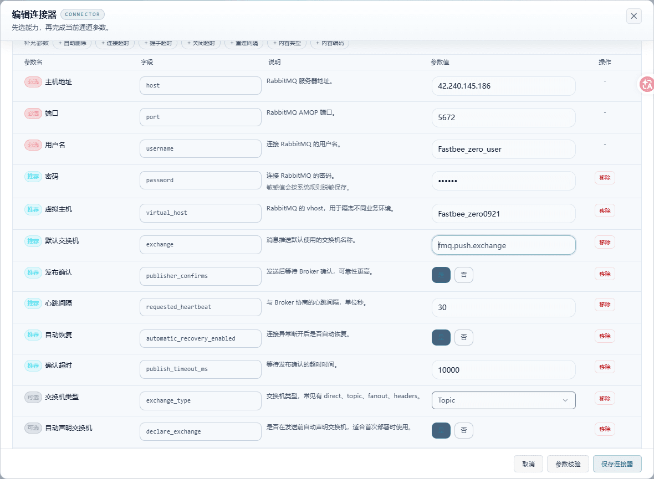Remove the 心跳间隔 parameter row
The width and height of the screenshot is (654, 479).
(605, 305)
